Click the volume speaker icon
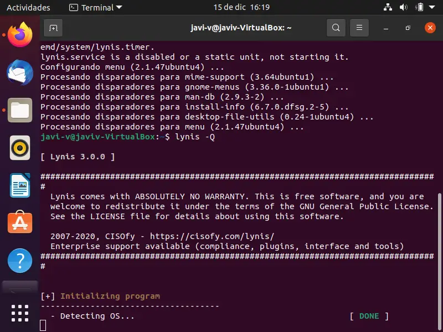 (x=403, y=8)
